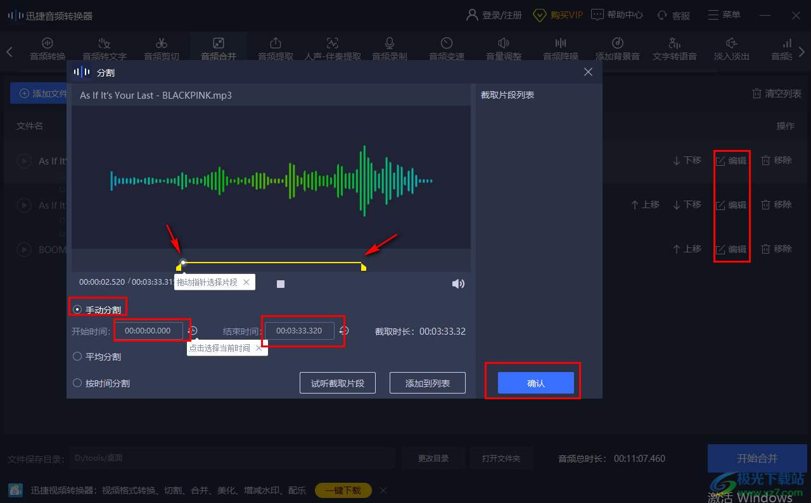Move second file up with 上移
Viewport: 811px width, 503px height.
pyautogui.click(x=645, y=205)
